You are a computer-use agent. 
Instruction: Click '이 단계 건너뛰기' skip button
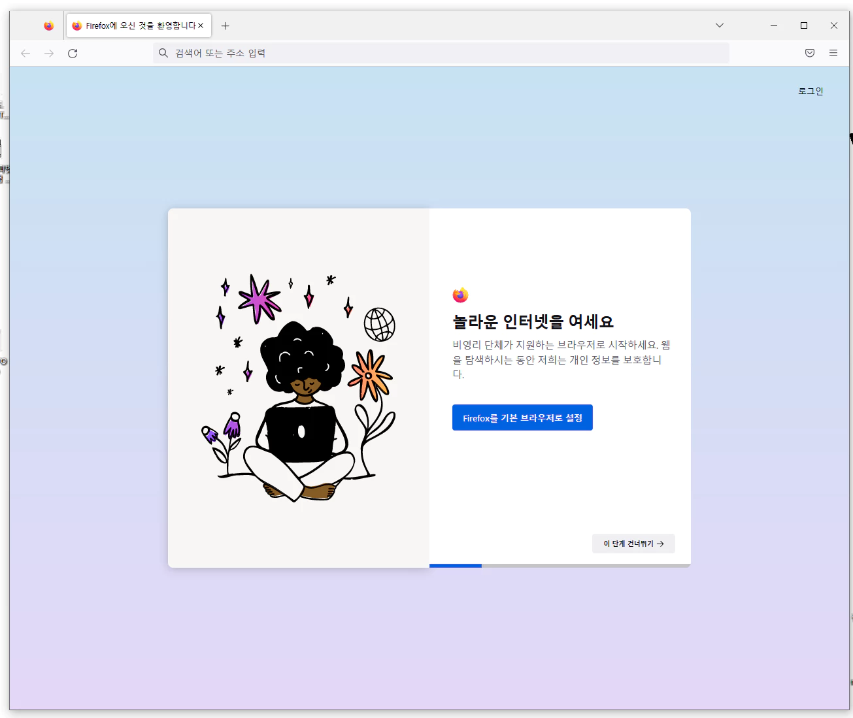(x=633, y=544)
